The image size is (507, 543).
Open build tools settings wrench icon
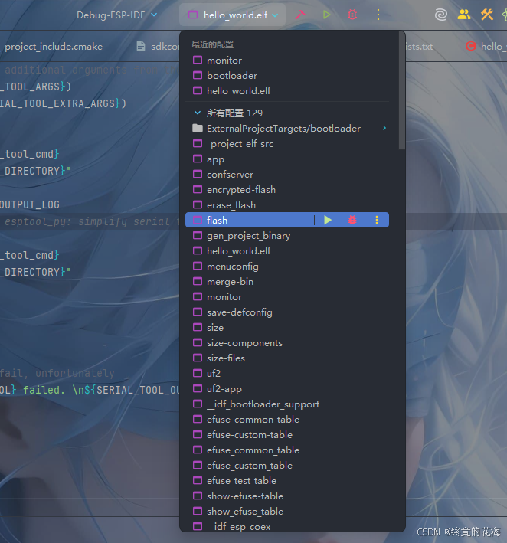(x=487, y=15)
